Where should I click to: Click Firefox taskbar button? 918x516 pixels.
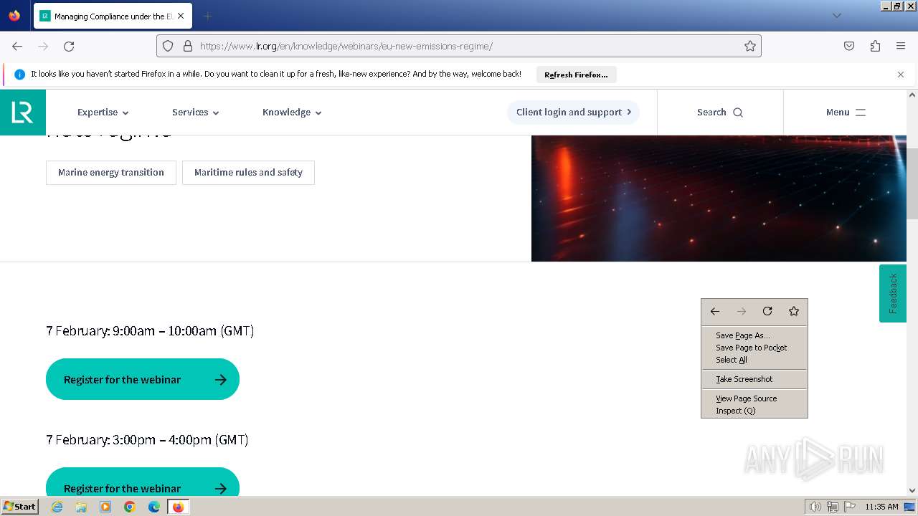(179, 507)
